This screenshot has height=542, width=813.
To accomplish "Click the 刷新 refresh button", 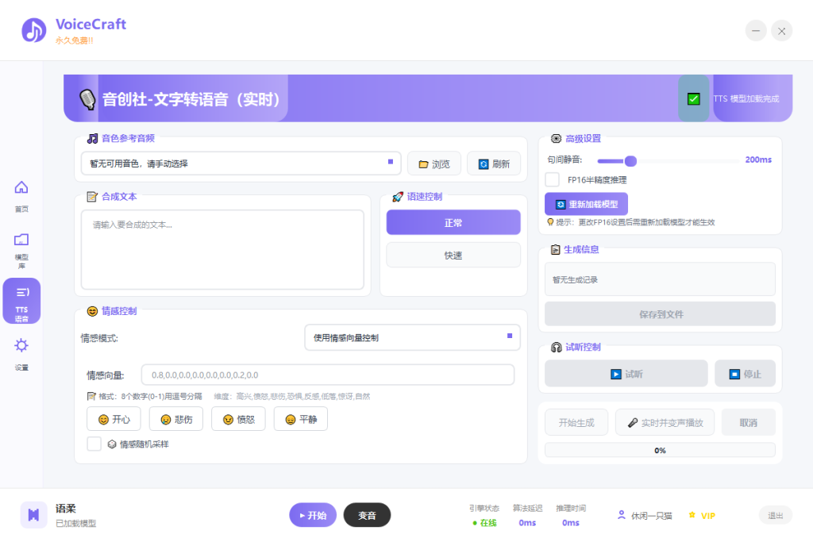I will (494, 164).
